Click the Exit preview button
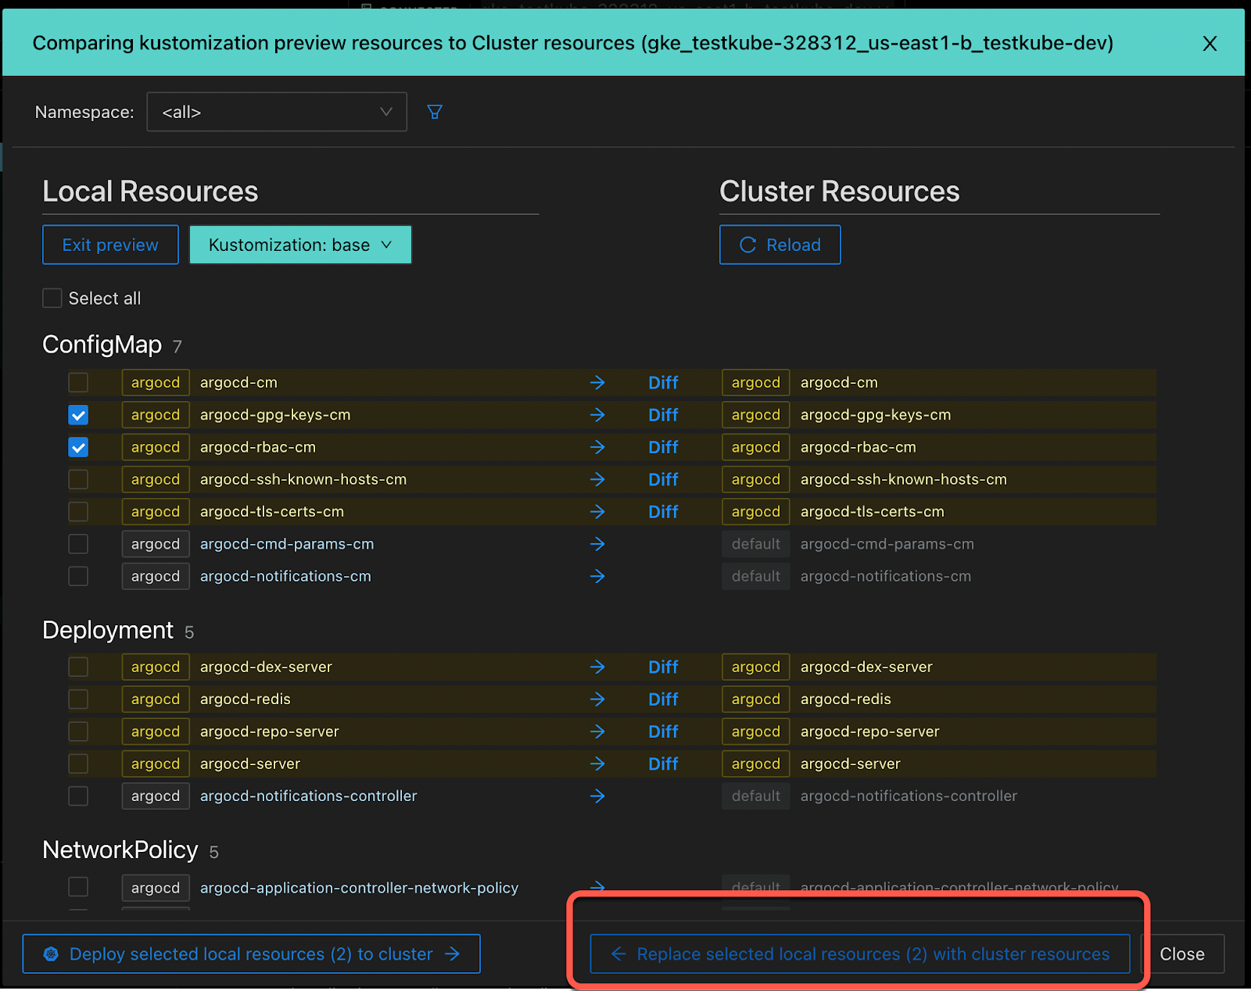 (110, 245)
